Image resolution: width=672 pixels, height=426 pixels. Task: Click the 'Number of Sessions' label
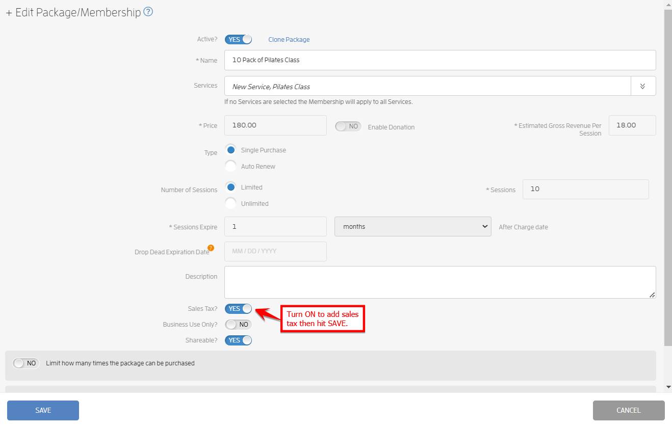coord(189,190)
